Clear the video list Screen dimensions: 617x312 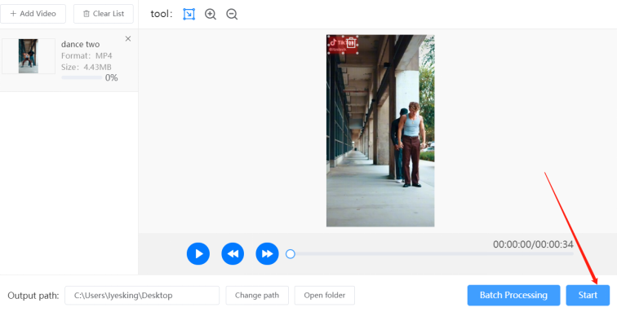tap(104, 14)
